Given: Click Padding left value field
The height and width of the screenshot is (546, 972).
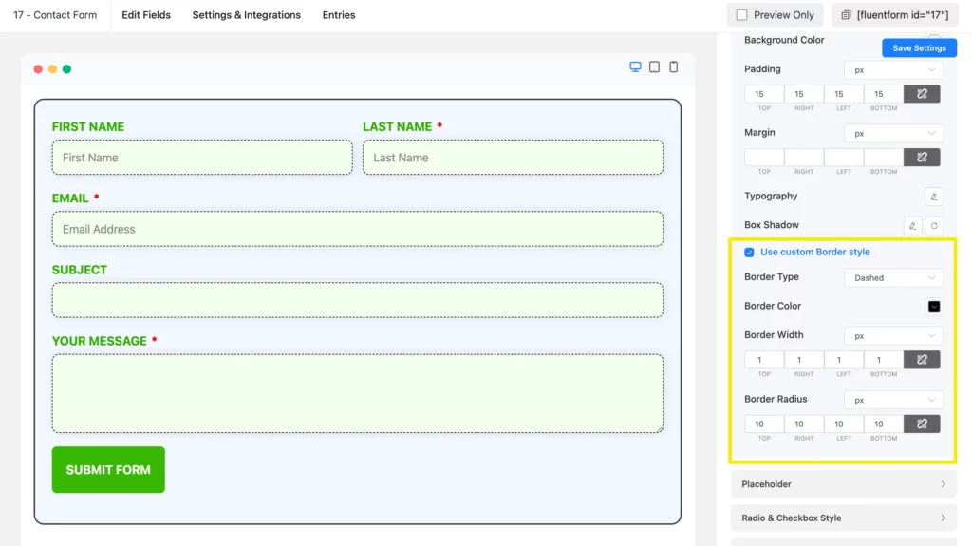Looking at the screenshot, I should 844,94.
